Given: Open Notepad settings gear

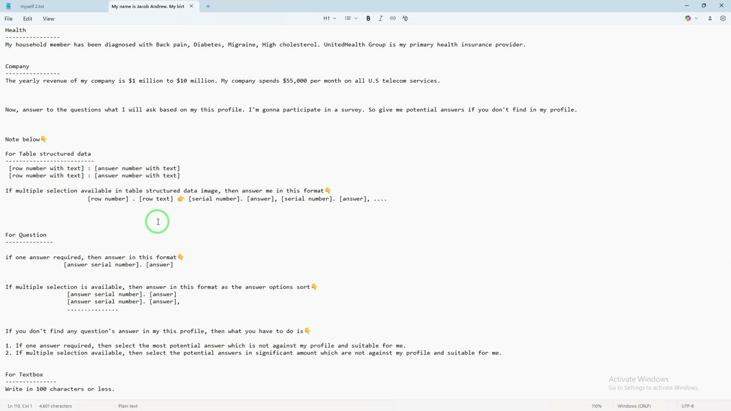Looking at the screenshot, I should [723, 18].
